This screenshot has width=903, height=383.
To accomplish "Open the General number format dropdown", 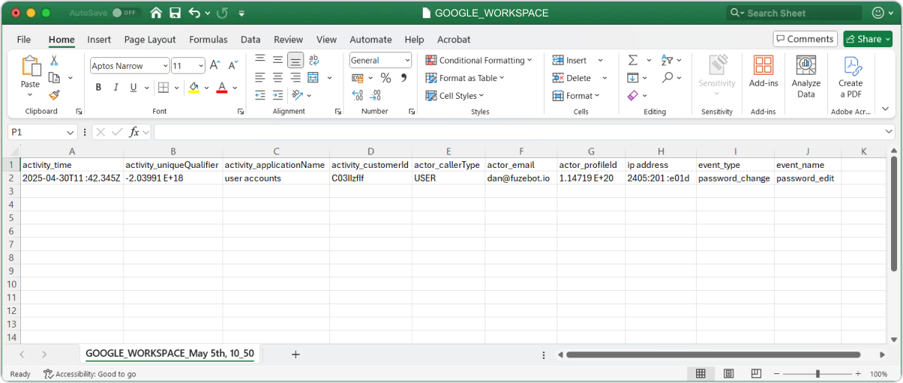I will pos(407,60).
